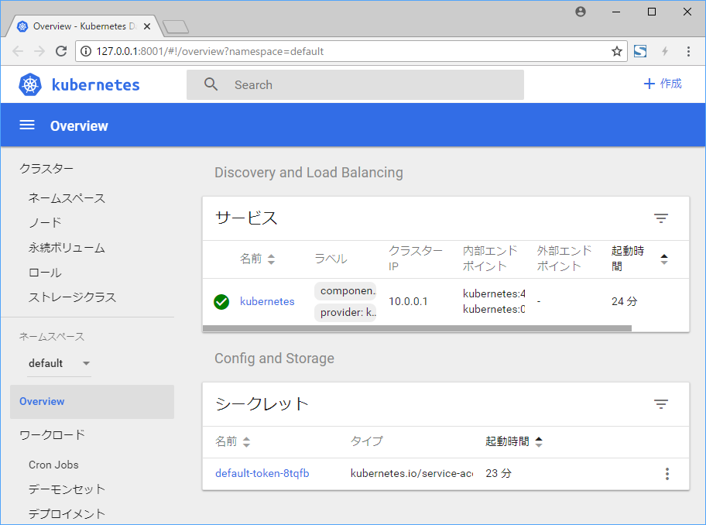Click the Chrome profile avatar icon
The width and height of the screenshot is (706, 525).
click(x=581, y=12)
